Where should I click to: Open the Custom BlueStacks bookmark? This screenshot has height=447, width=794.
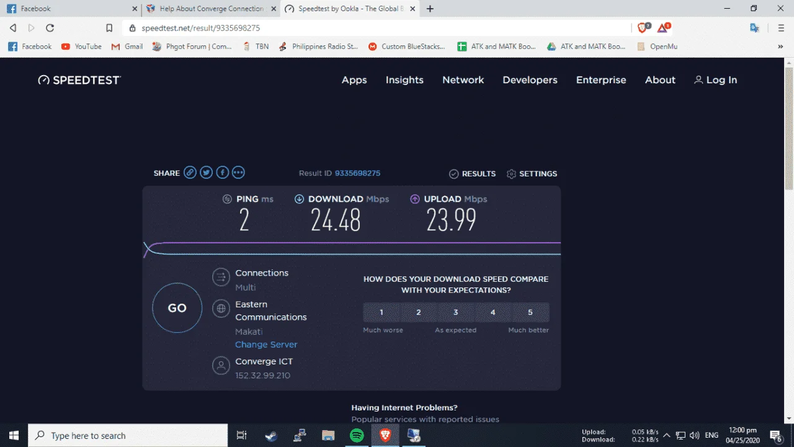tap(406, 47)
